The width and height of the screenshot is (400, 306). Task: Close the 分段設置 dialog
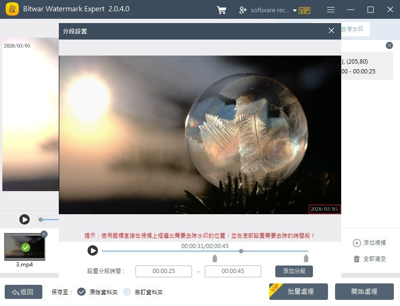[331, 31]
